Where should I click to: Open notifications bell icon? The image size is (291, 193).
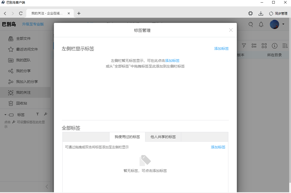[x=261, y=24]
